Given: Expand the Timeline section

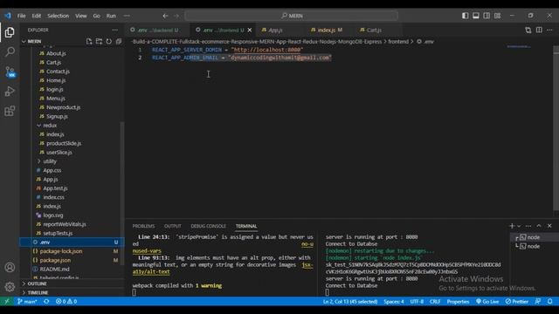Looking at the screenshot, I should [x=38, y=293].
